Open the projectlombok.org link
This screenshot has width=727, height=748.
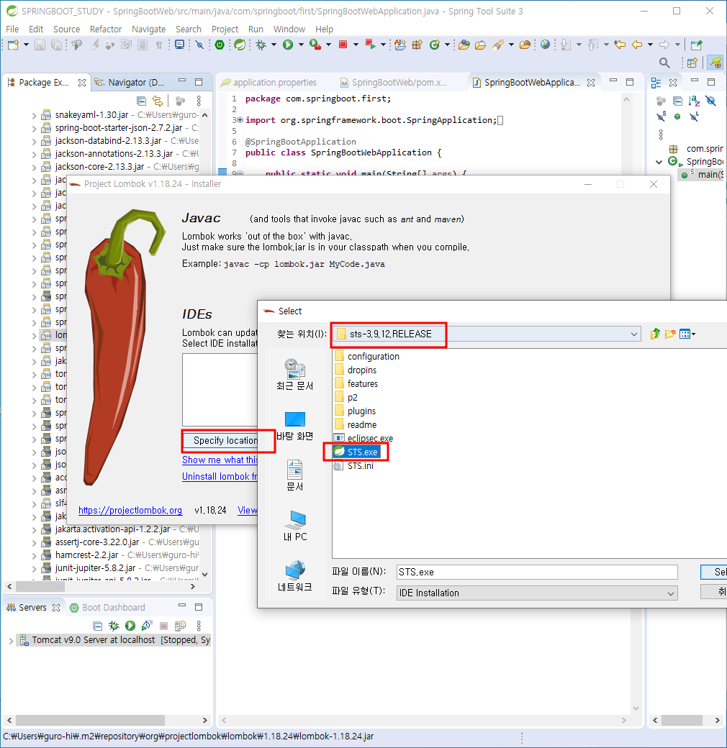point(130,510)
